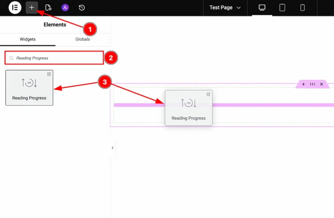This screenshot has width=334, height=218.
Task: Select the Reading Progress widget card
Action: pos(29,88)
